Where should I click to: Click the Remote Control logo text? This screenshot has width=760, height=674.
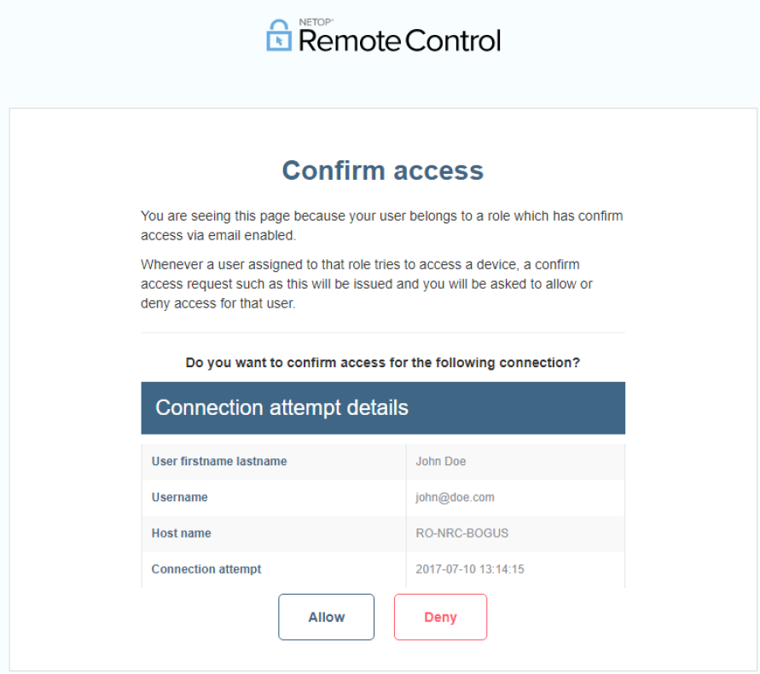[399, 41]
